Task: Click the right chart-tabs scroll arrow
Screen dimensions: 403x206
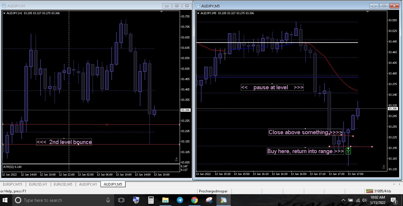Action: pyautogui.click(x=400, y=184)
